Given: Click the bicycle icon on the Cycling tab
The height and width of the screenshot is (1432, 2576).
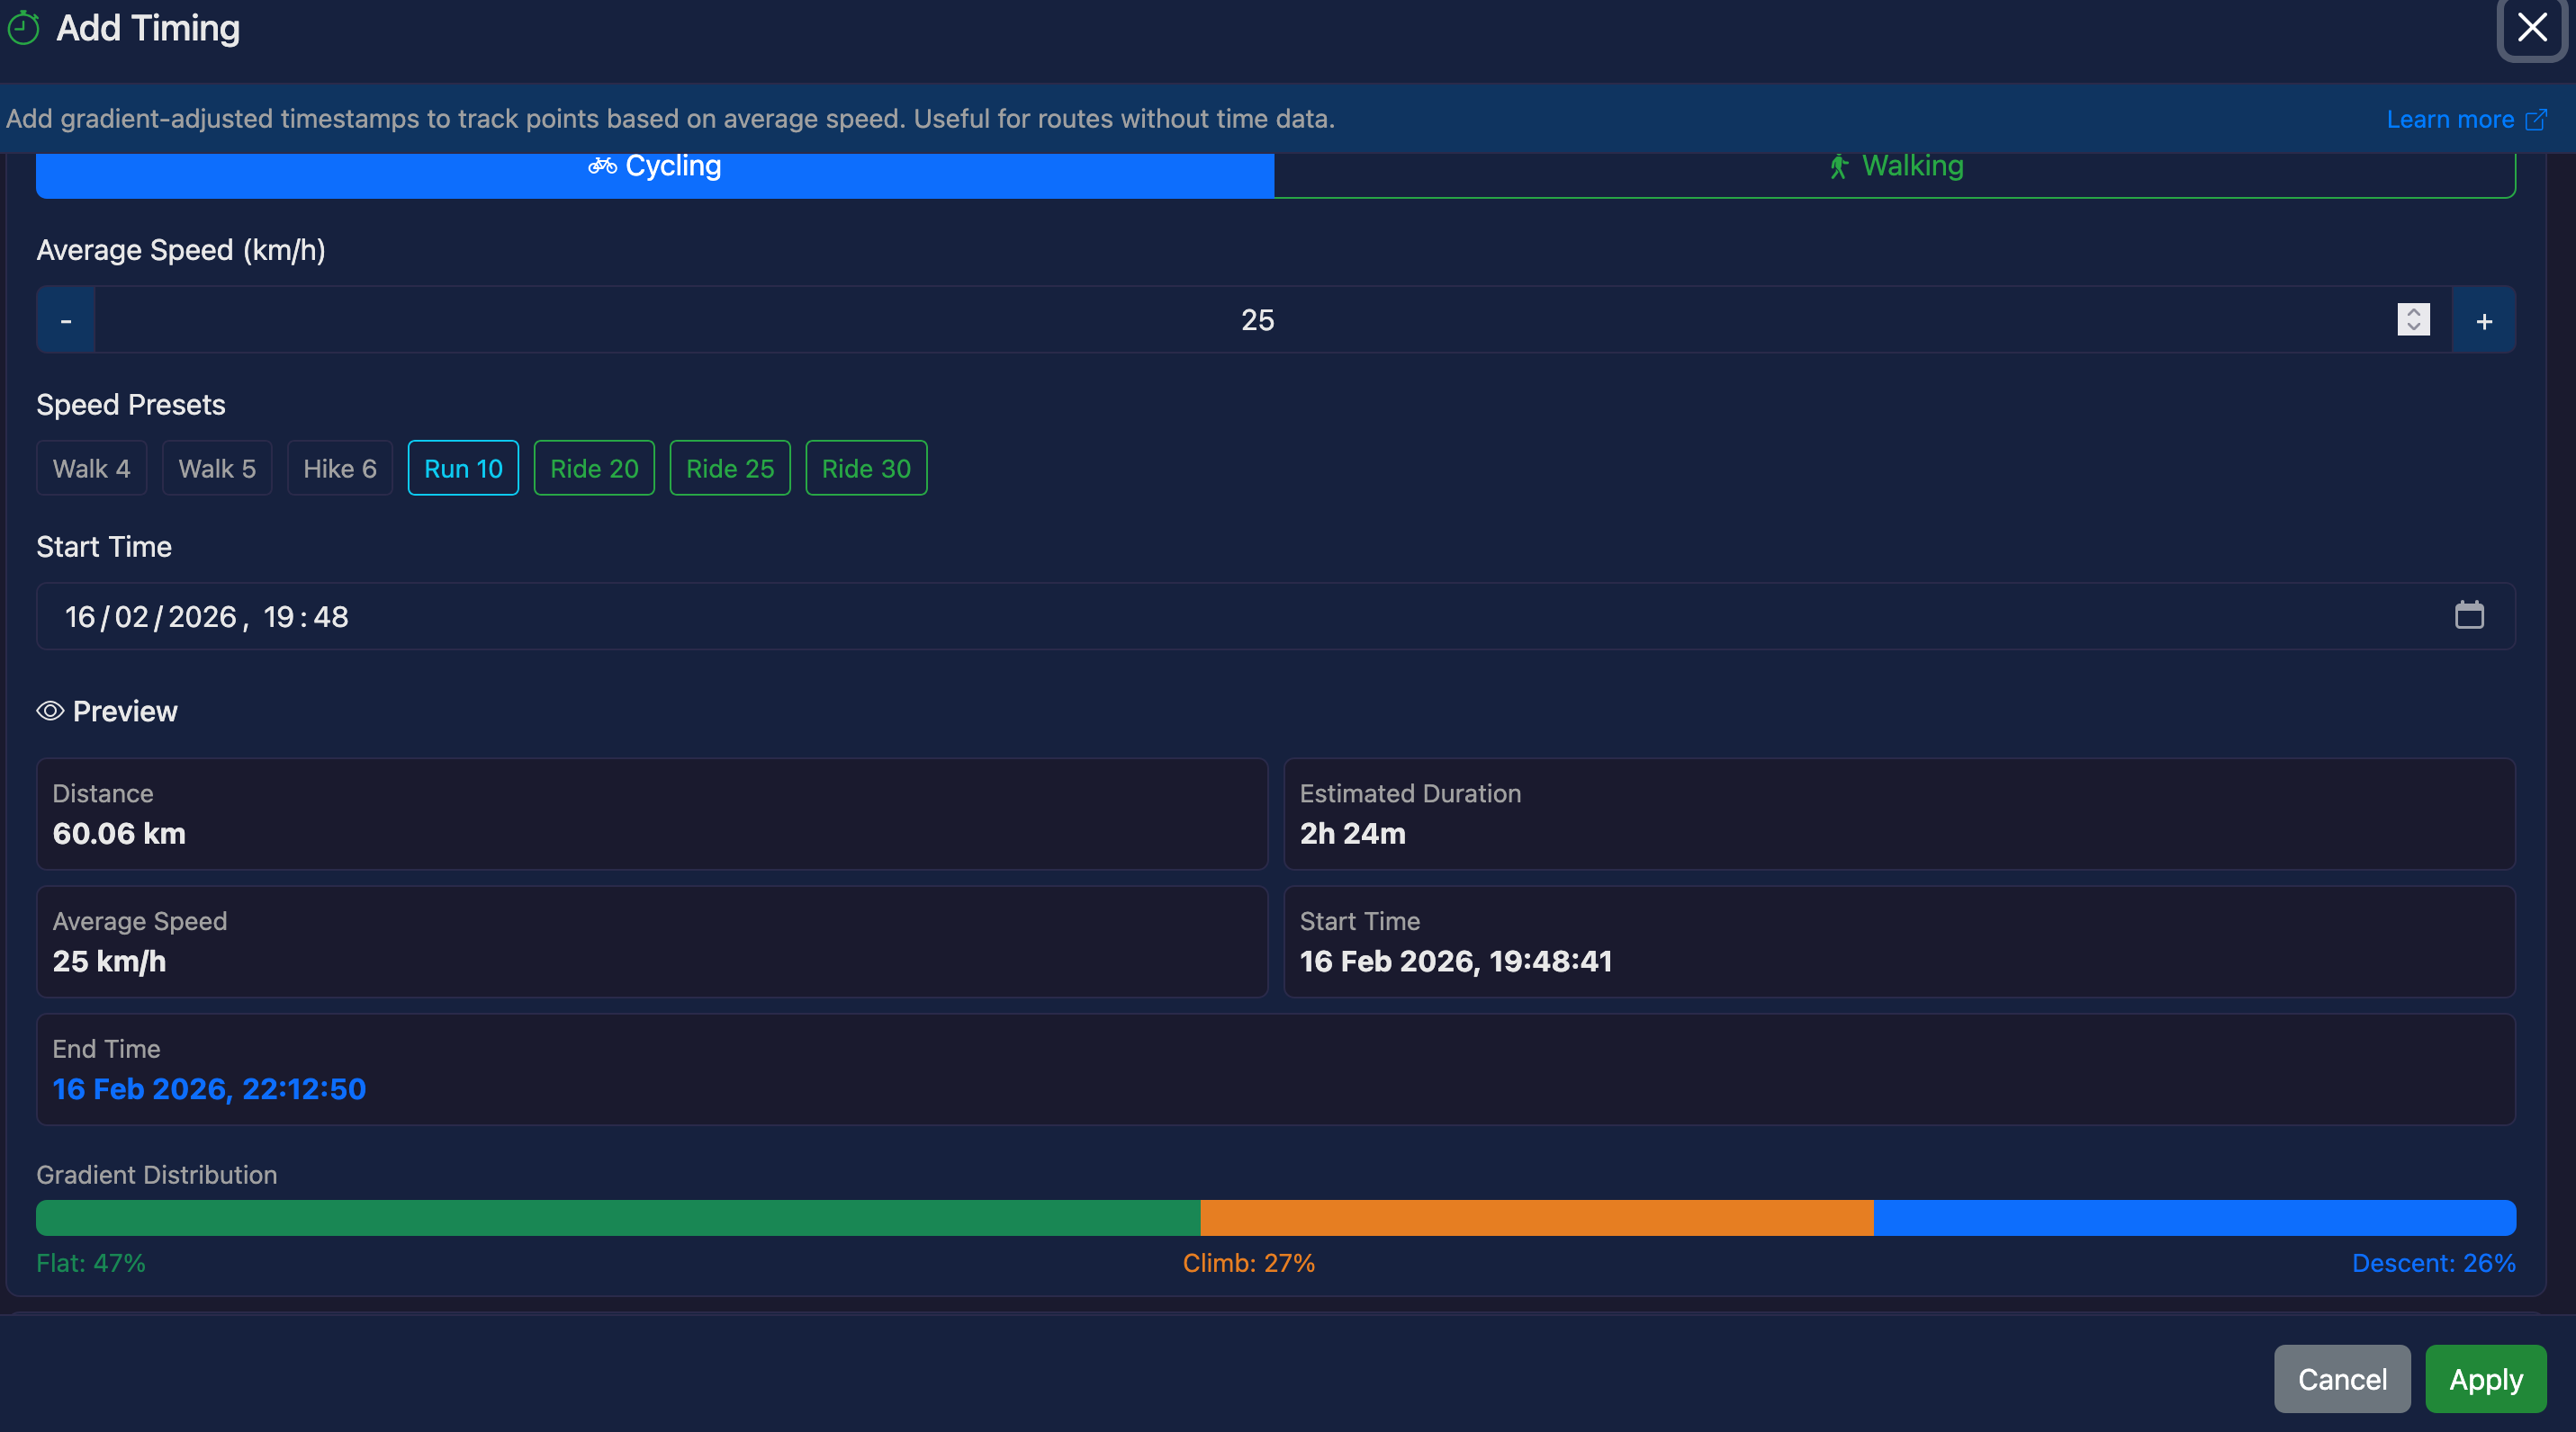Looking at the screenshot, I should click(x=602, y=166).
